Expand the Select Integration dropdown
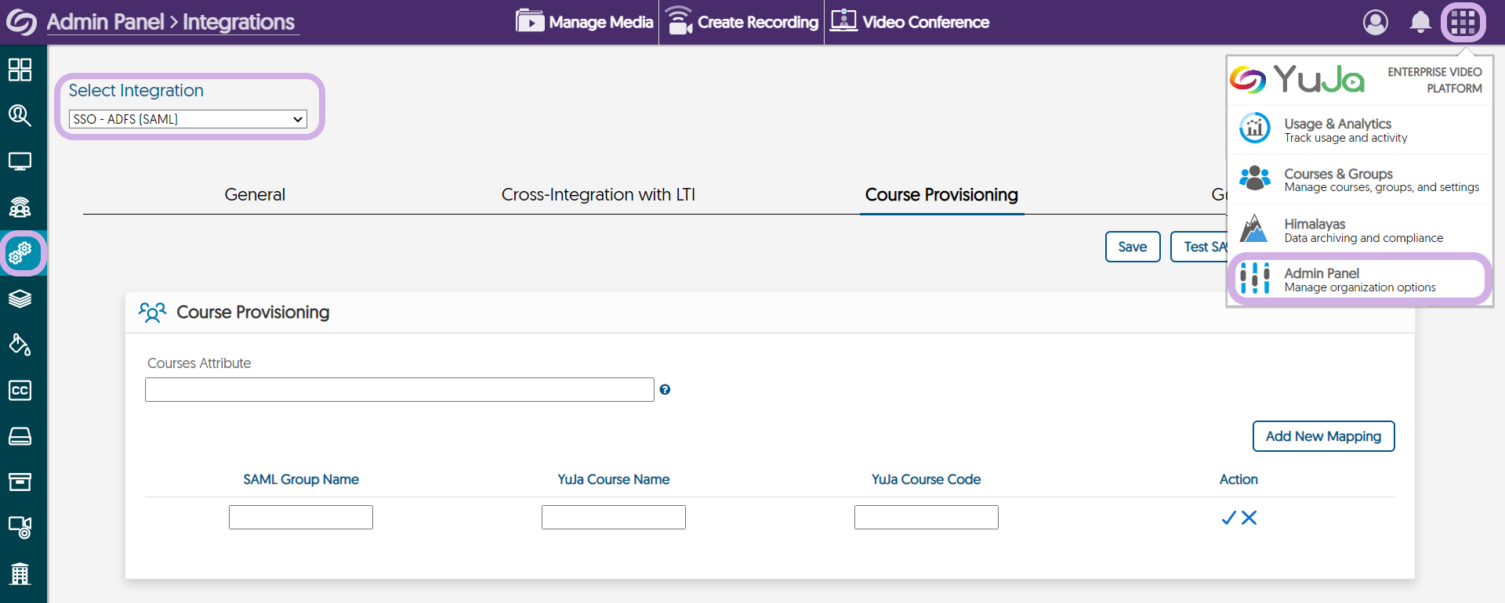The width and height of the screenshot is (1505, 603). [188, 119]
